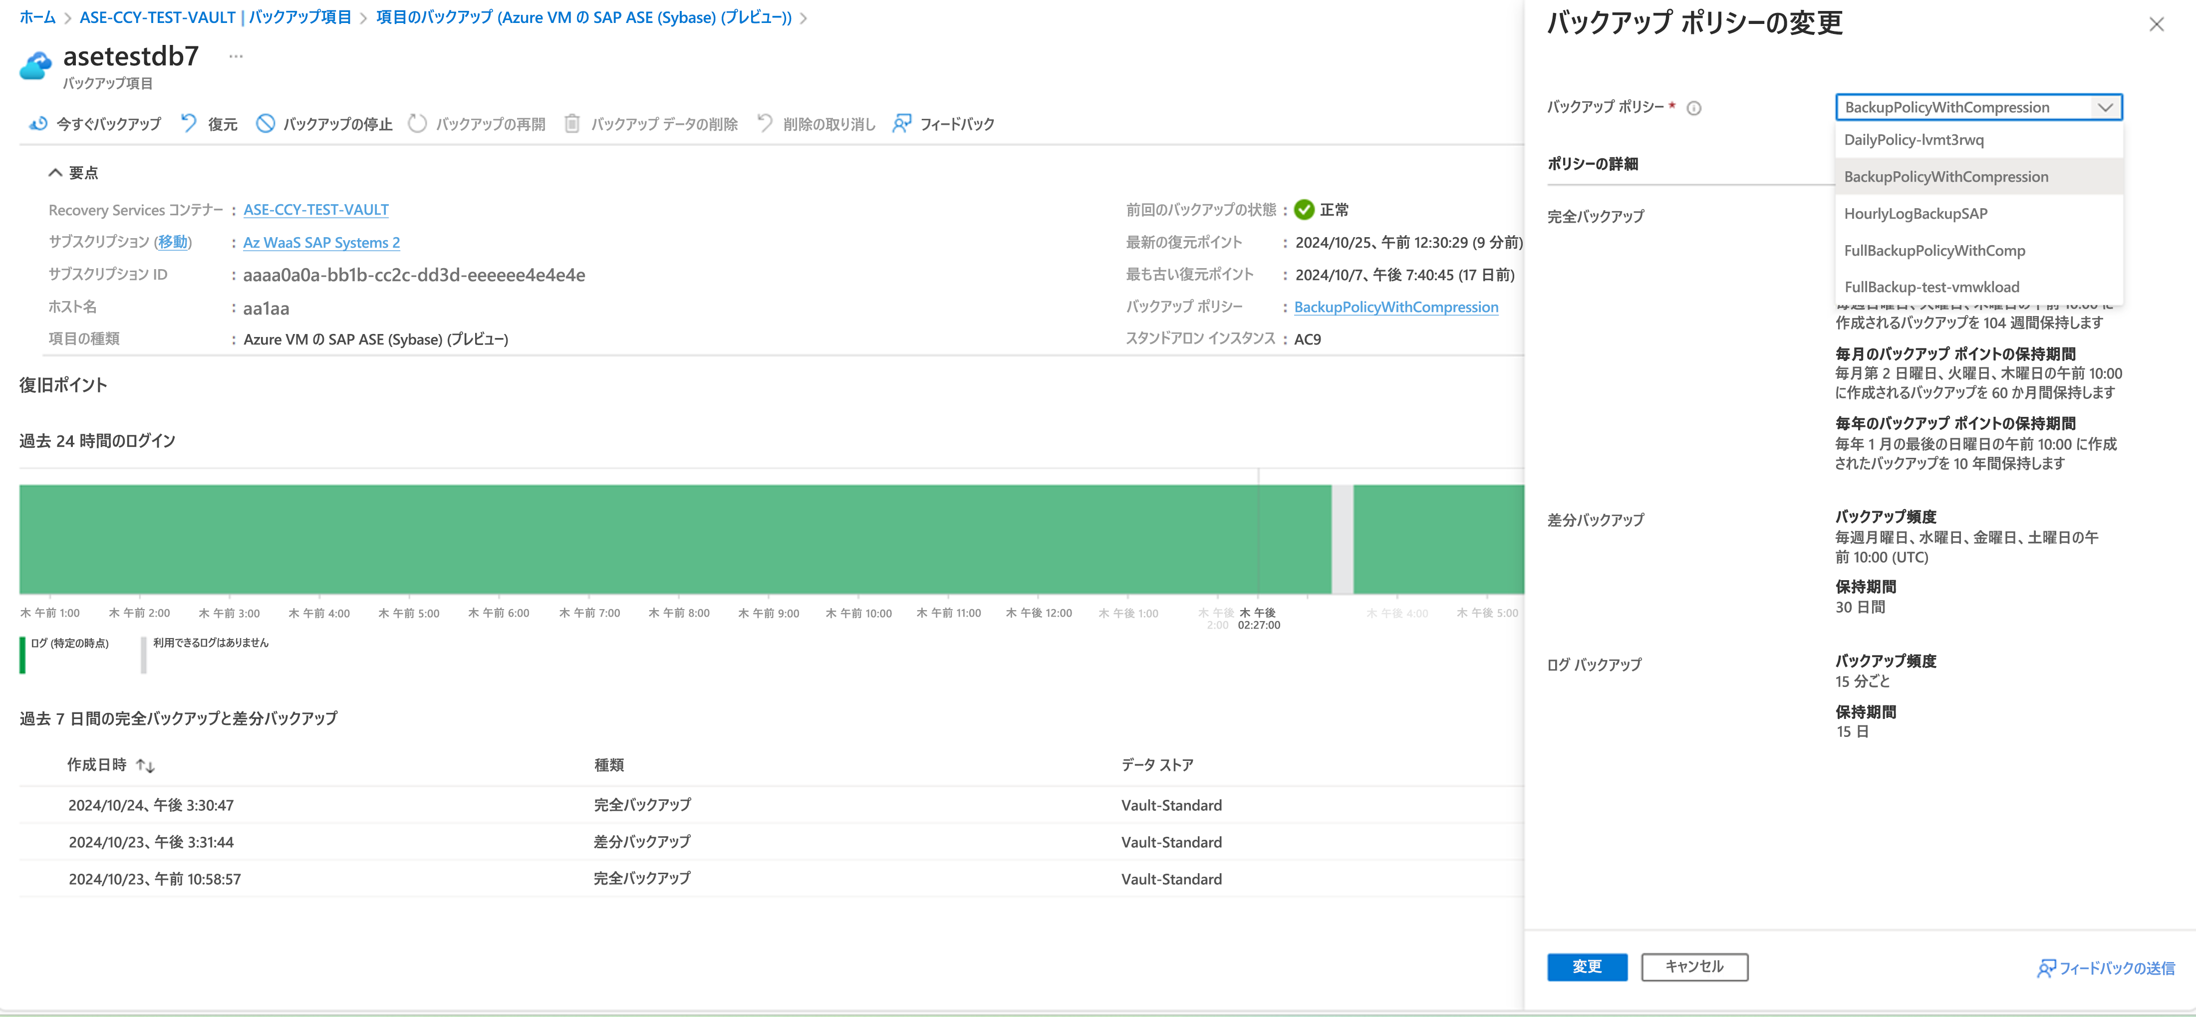Open the ASE-CCY-TEST-VAULT container link
This screenshot has width=2196, height=1017.
[x=315, y=210]
